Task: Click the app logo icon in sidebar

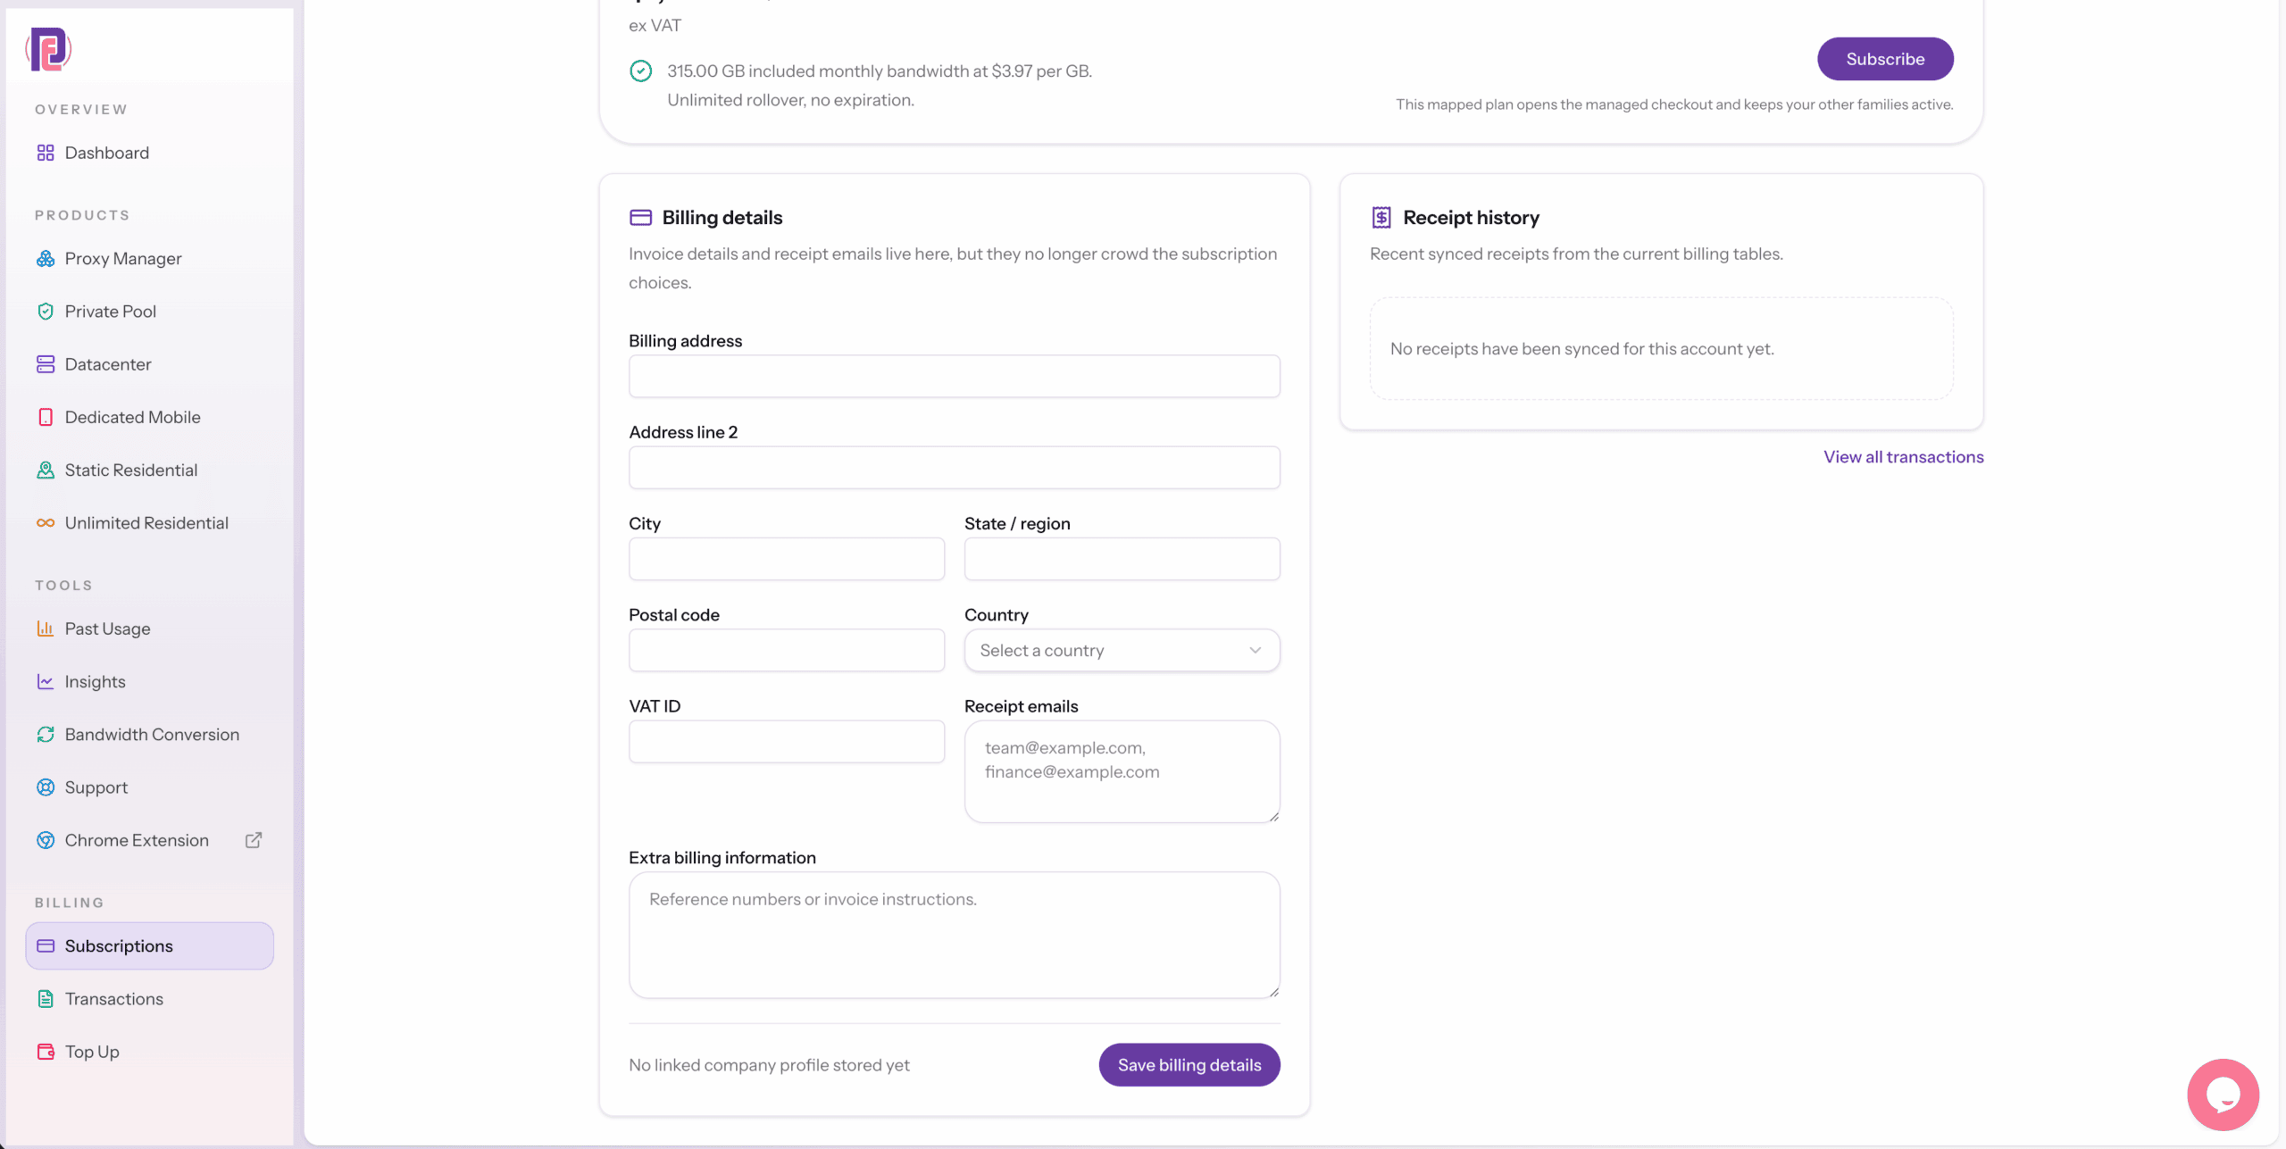Action: (48, 49)
